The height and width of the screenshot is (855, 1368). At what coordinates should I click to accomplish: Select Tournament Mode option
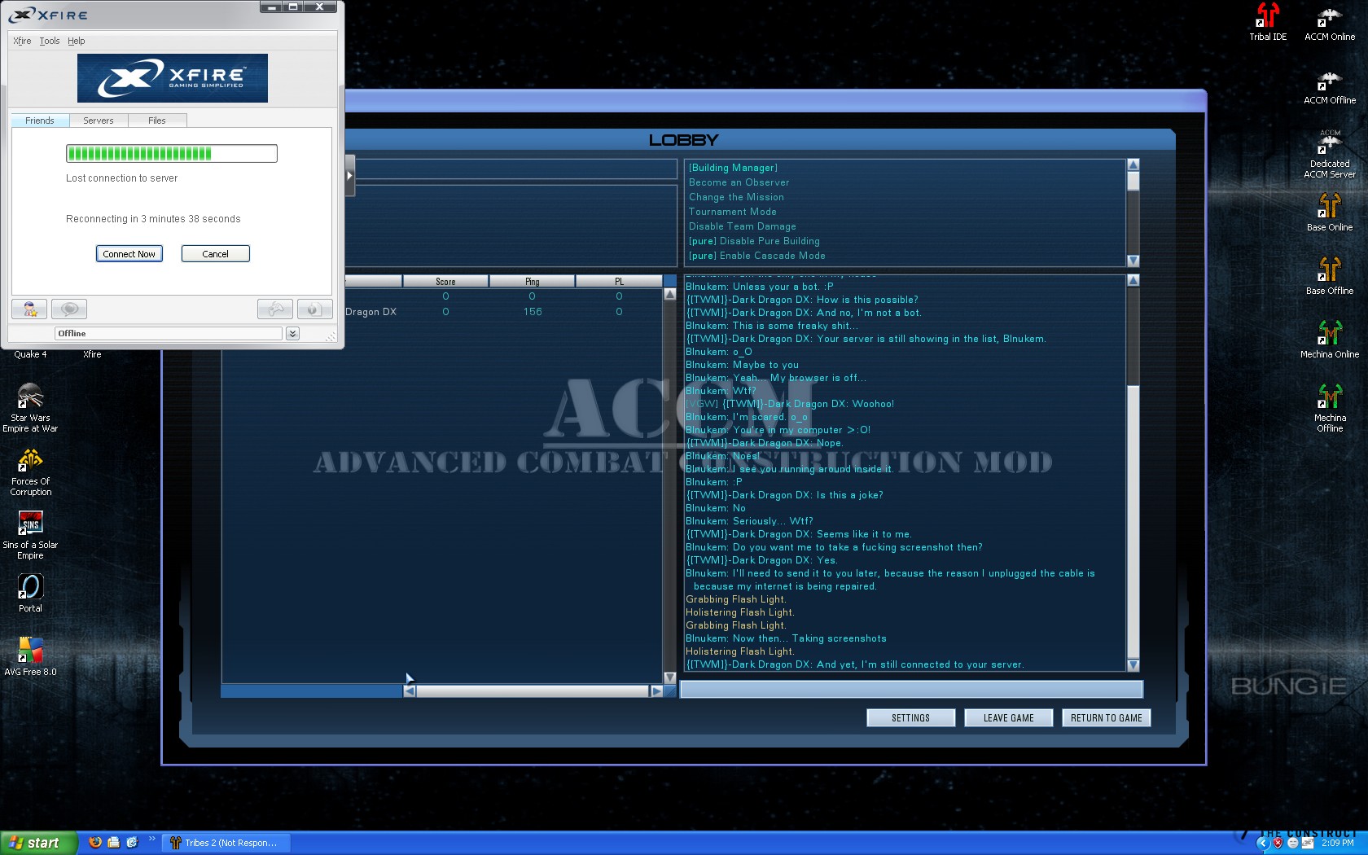[732, 212]
